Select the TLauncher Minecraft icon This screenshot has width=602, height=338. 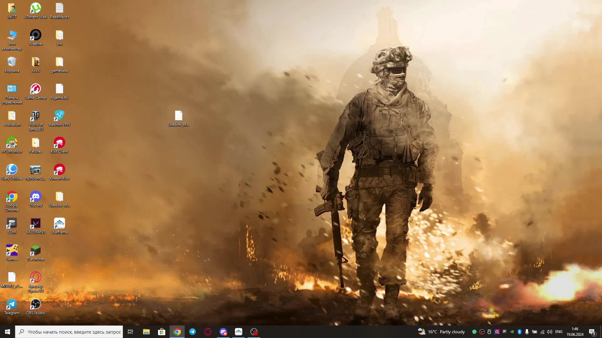pyautogui.click(x=35, y=253)
